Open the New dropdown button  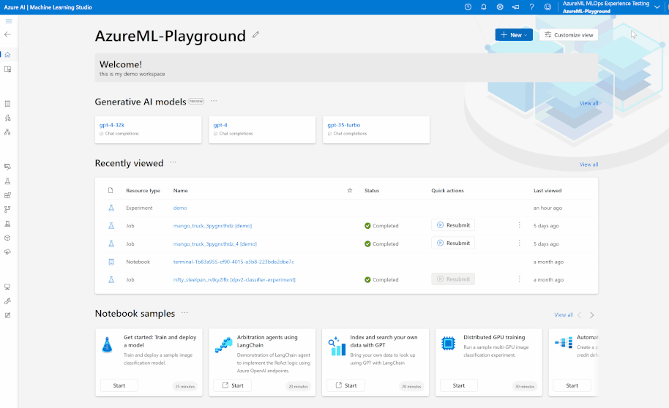(x=514, y=35)
